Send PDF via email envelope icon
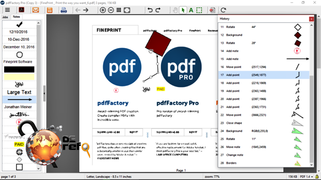 (36, 10)
